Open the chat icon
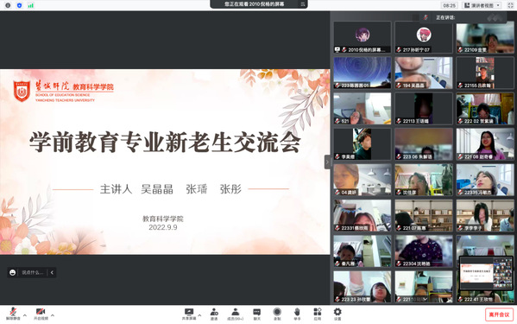The height and width of the screenshot is (324, 517). pos(256,314)
